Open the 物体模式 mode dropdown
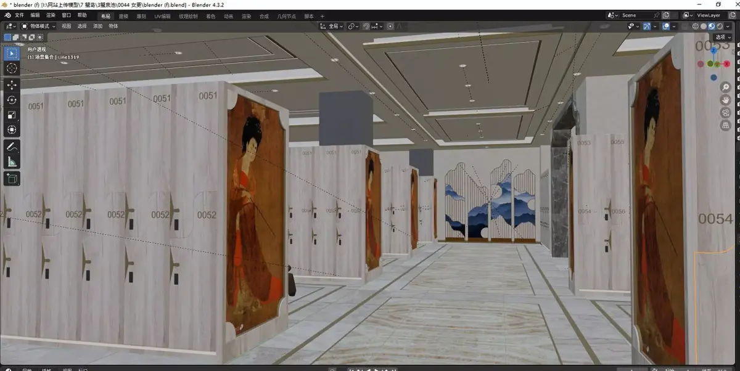 coord(38,26)
